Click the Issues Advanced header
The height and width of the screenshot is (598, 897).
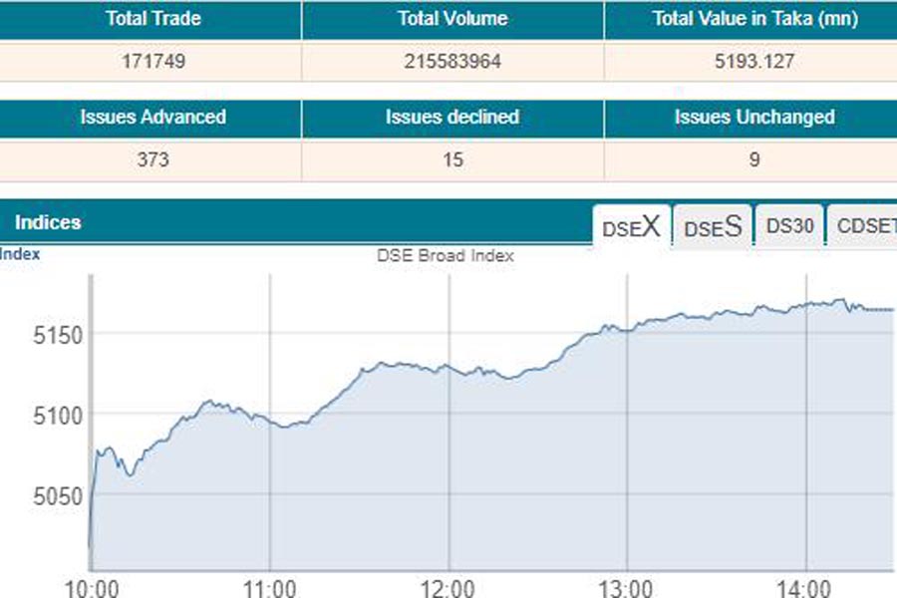(152, 117)
